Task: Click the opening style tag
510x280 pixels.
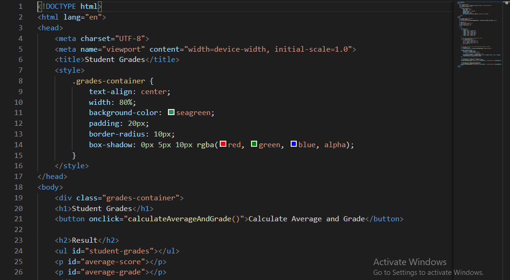Action: click(x=70, y=70)
